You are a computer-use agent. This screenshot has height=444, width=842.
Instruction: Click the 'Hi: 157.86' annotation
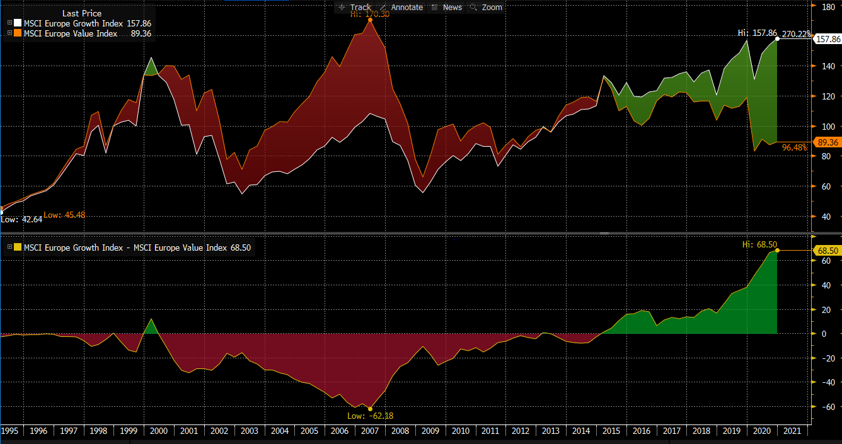coord(758,33)
